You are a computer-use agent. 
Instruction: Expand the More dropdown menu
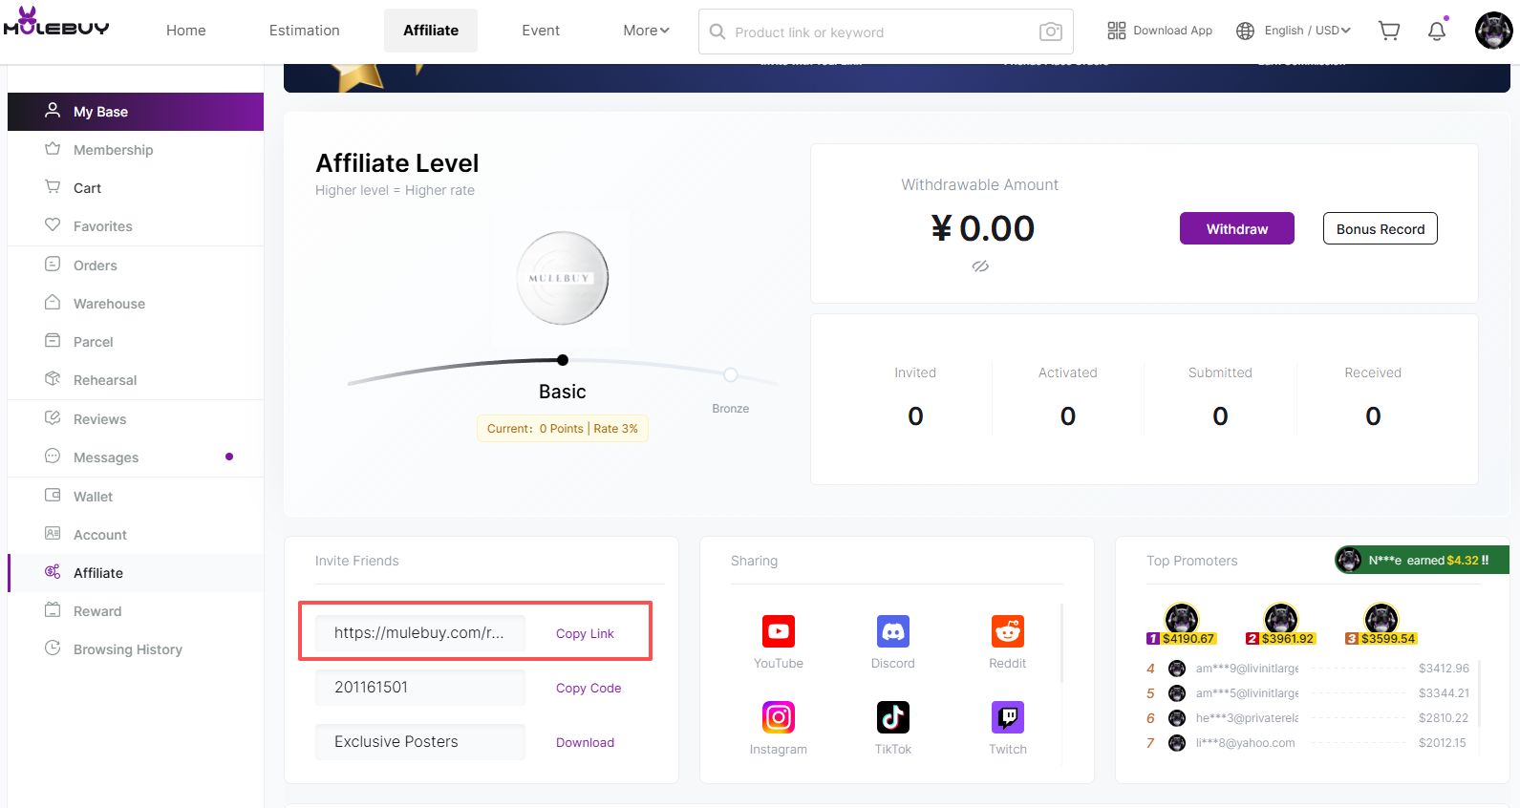(646, 31)
